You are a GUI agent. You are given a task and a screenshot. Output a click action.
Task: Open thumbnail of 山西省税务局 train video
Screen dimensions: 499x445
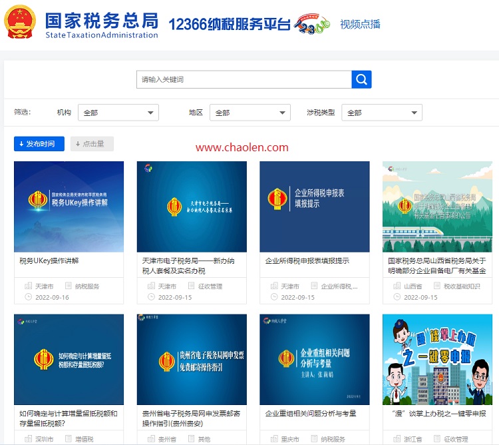pos(437,207)
